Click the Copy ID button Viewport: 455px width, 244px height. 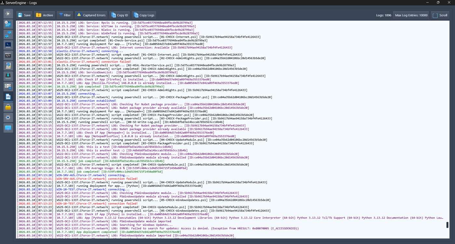(x=120, y=15)
